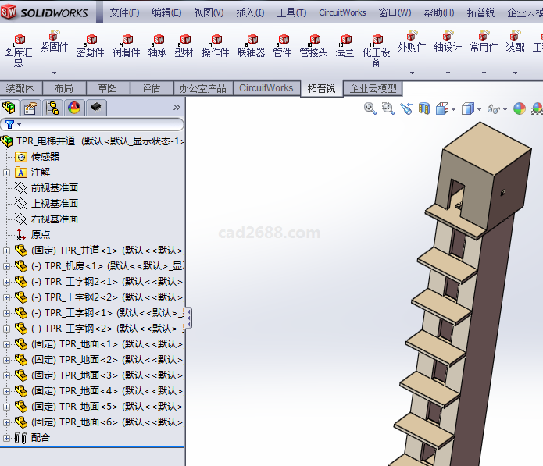Open the DisplayManager panel tab

click(74, 108)
